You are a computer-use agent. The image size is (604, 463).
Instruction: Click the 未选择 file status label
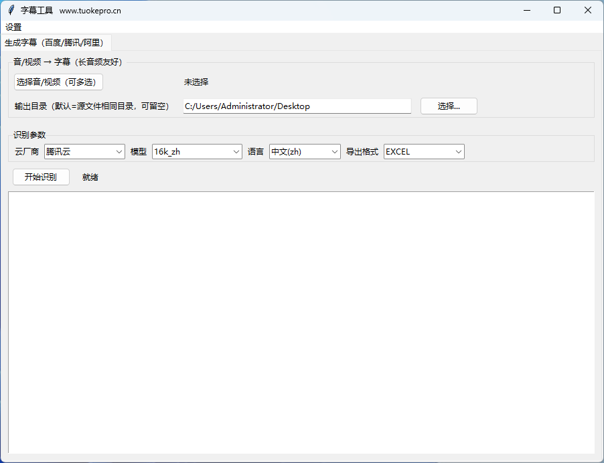coord(195,82)
